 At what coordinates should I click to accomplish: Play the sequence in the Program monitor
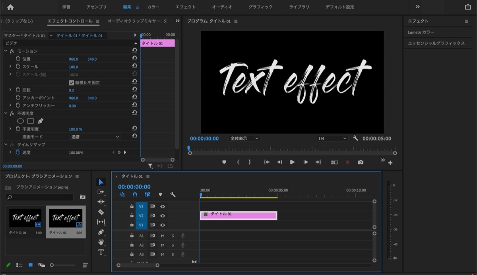[x=293, y=162]
